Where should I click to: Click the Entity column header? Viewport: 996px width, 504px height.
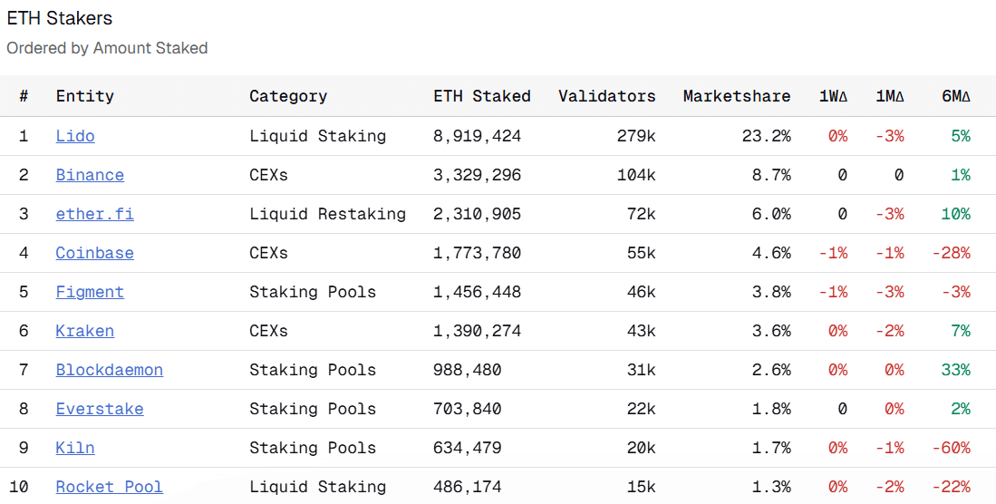85,96
